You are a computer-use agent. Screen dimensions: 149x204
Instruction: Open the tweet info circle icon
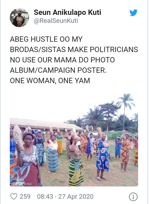(x=133, y=197)
